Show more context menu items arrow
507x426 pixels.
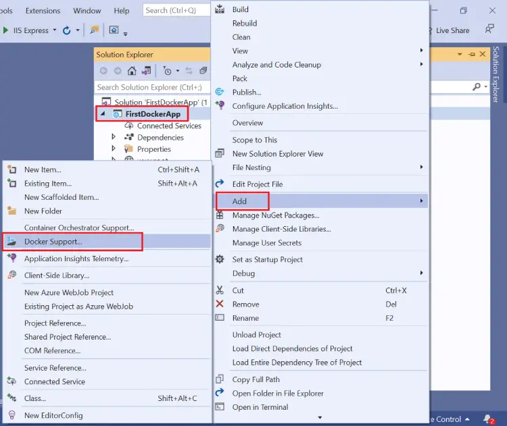pos(320,417)
